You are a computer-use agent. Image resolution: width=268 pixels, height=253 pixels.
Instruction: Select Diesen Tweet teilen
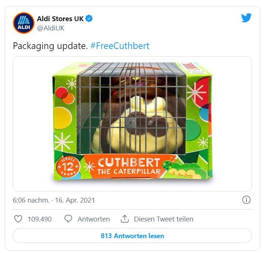[164, 219]
